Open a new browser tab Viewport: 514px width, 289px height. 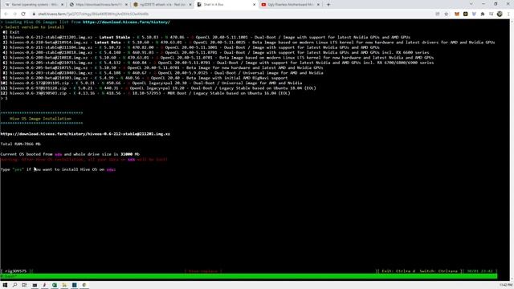(328, 5)
